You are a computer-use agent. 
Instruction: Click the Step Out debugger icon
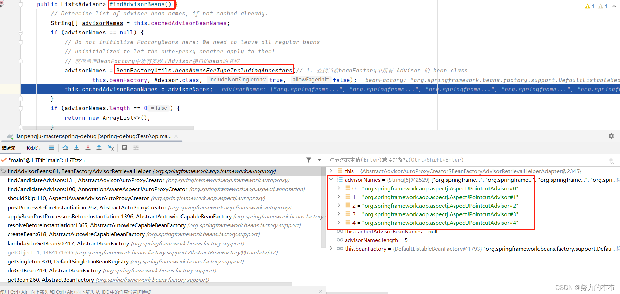99,148
